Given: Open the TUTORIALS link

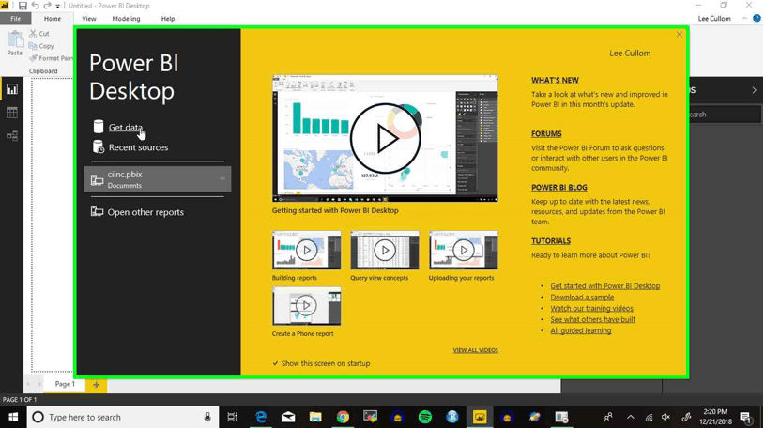Looking at the screenshot, I should click(x=551, y=241).
